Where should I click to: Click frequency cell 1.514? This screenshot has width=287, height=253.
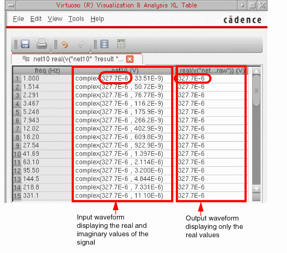(x=47, y=87)
